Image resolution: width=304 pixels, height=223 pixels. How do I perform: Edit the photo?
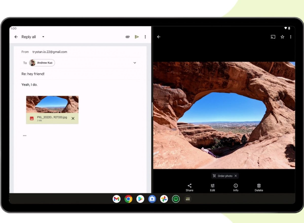(x=213, y=188)
